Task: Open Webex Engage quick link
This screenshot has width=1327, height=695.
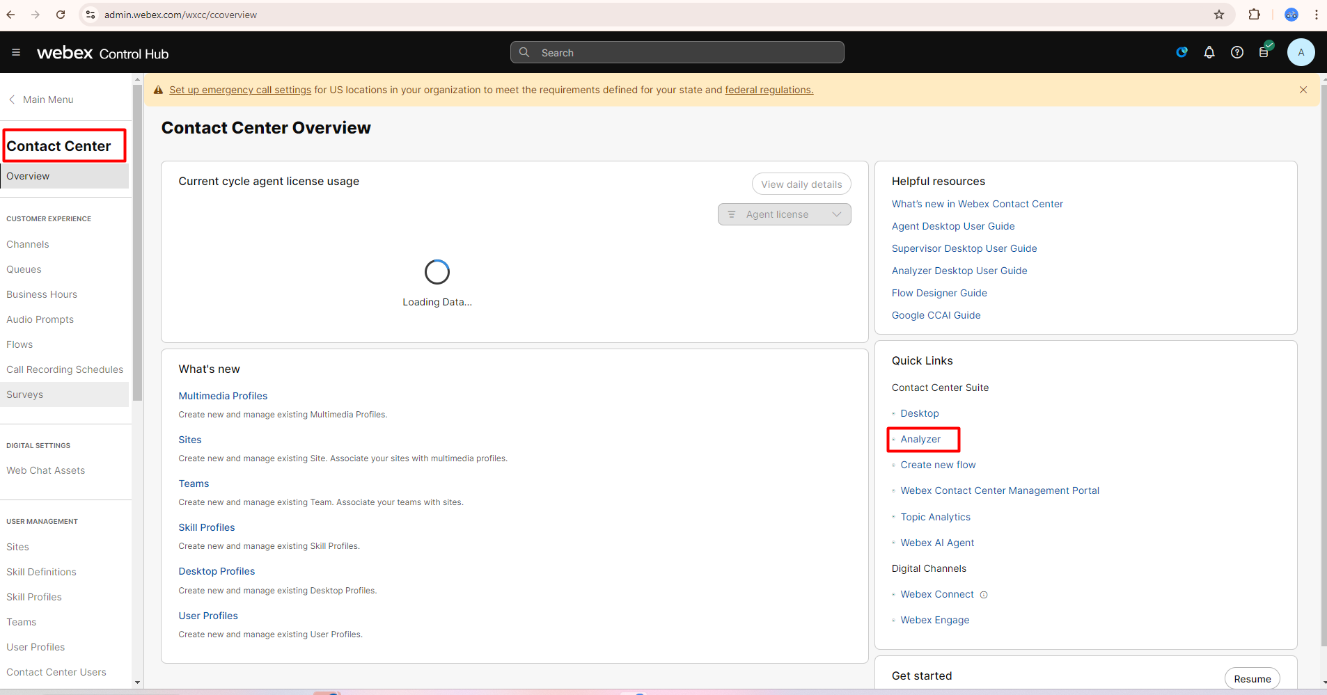Action: point(934,620)
